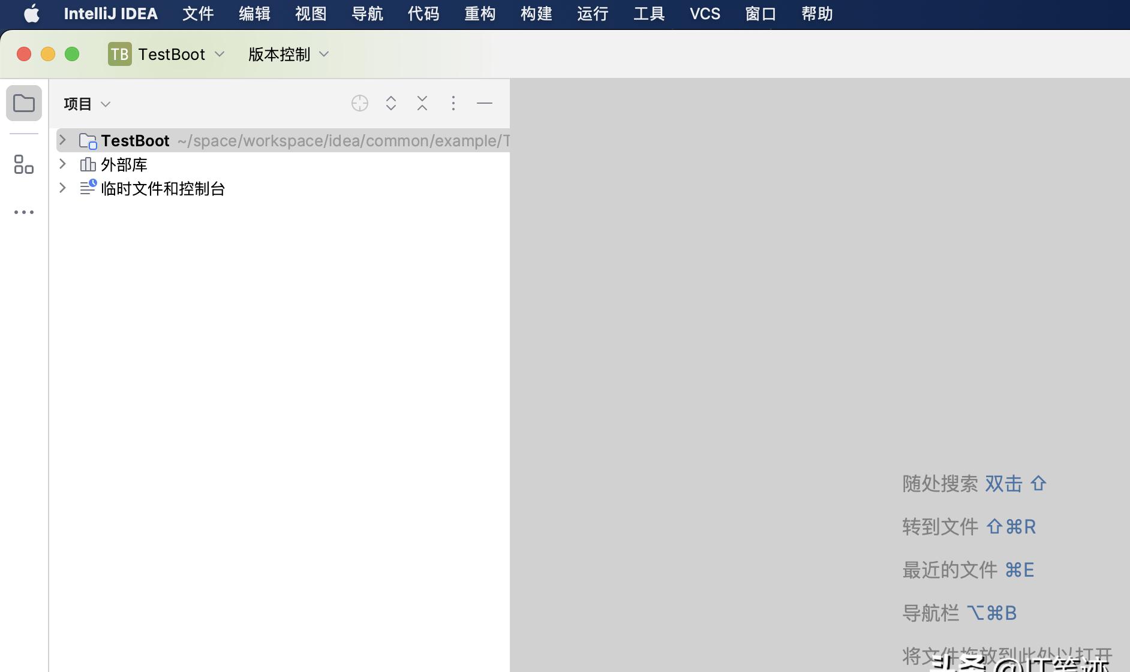Click the 转到文件 hint text
Screen dimensions: 1130x672
(940, 527)
